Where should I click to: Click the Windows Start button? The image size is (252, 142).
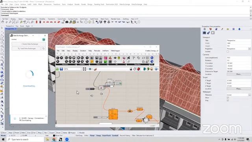click(3, 139)
